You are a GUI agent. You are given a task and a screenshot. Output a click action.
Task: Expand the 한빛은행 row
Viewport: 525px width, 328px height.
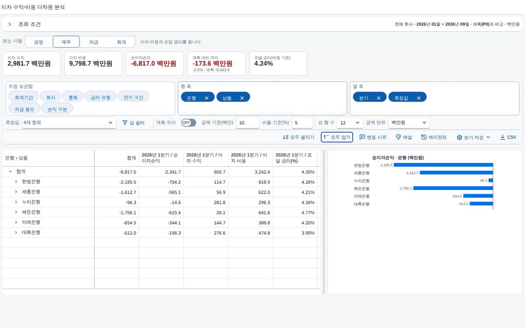coord(16,182)
